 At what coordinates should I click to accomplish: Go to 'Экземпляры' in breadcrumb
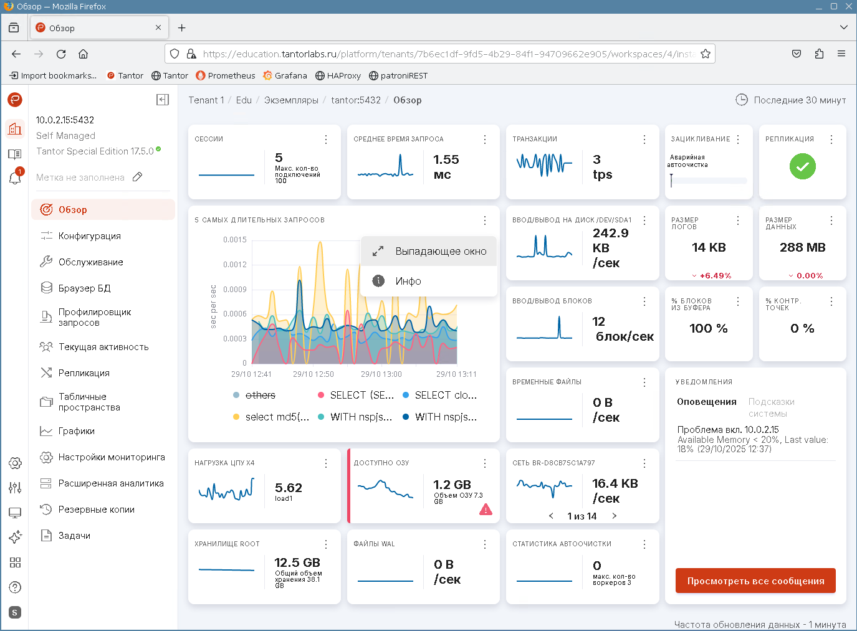click(291, 100)
